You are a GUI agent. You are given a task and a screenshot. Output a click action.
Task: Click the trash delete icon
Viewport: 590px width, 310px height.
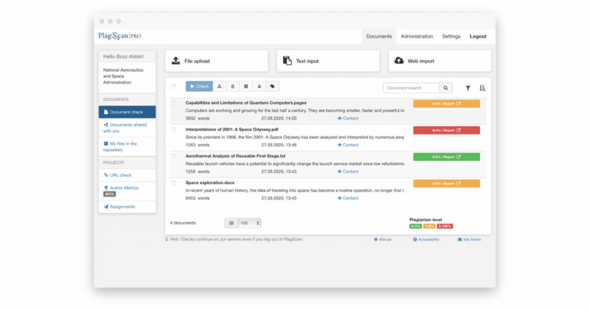click(233, 86)
